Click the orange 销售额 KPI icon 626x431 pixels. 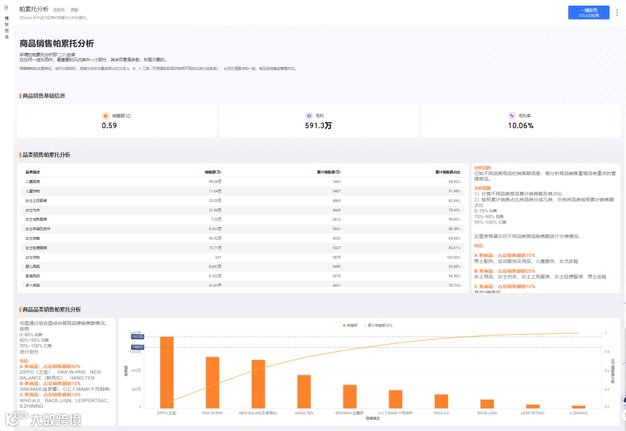105,116
